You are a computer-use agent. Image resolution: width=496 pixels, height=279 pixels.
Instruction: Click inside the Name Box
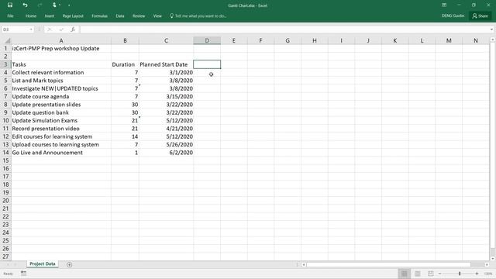[x=15, y=29]
